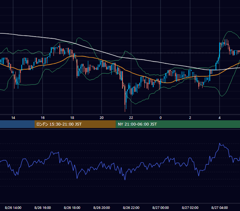Viewport: 240px width, 211px height.
Task: Click the 8/27 04:00 label on indicator axis
Action: coord(220,207)
